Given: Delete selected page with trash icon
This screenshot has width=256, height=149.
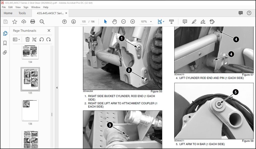Looking at the screenshot, I should (x=27, y=39).
